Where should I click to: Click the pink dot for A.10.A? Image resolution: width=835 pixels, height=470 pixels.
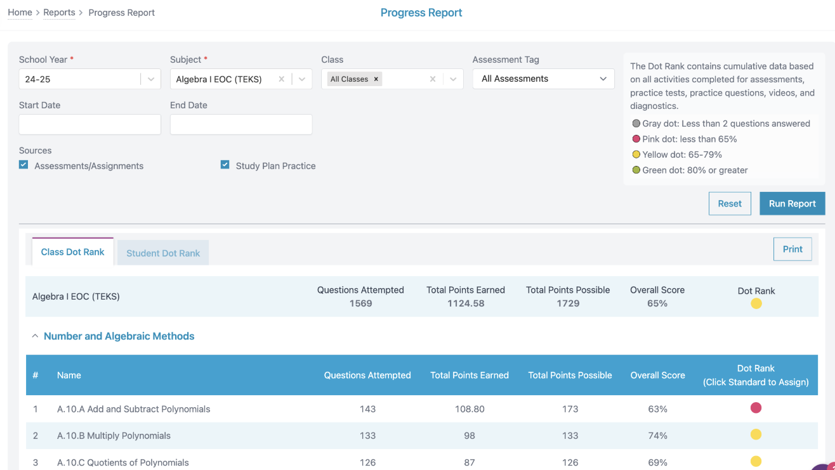point(756,408)
